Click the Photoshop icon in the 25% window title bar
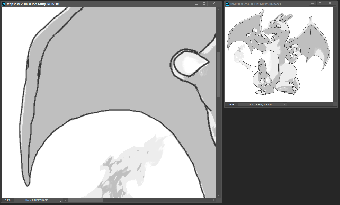Image resolution: width=340 pixels, height=205 pixels. pos(227,4)
